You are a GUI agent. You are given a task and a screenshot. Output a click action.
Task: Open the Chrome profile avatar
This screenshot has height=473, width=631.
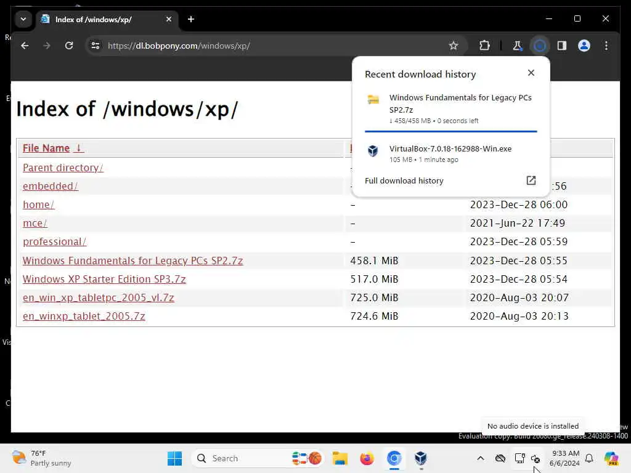pos(584,46)
